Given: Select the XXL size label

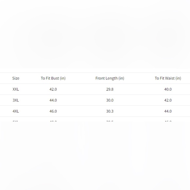Looking at the screenshot, I should click(16, 89).
